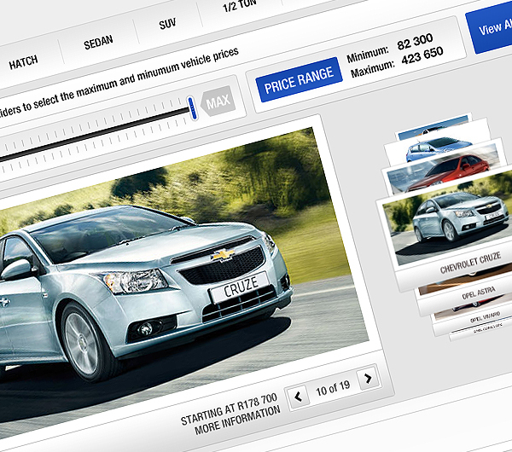
Task: Go to next vehicle with right arrow
Action: 369,379
